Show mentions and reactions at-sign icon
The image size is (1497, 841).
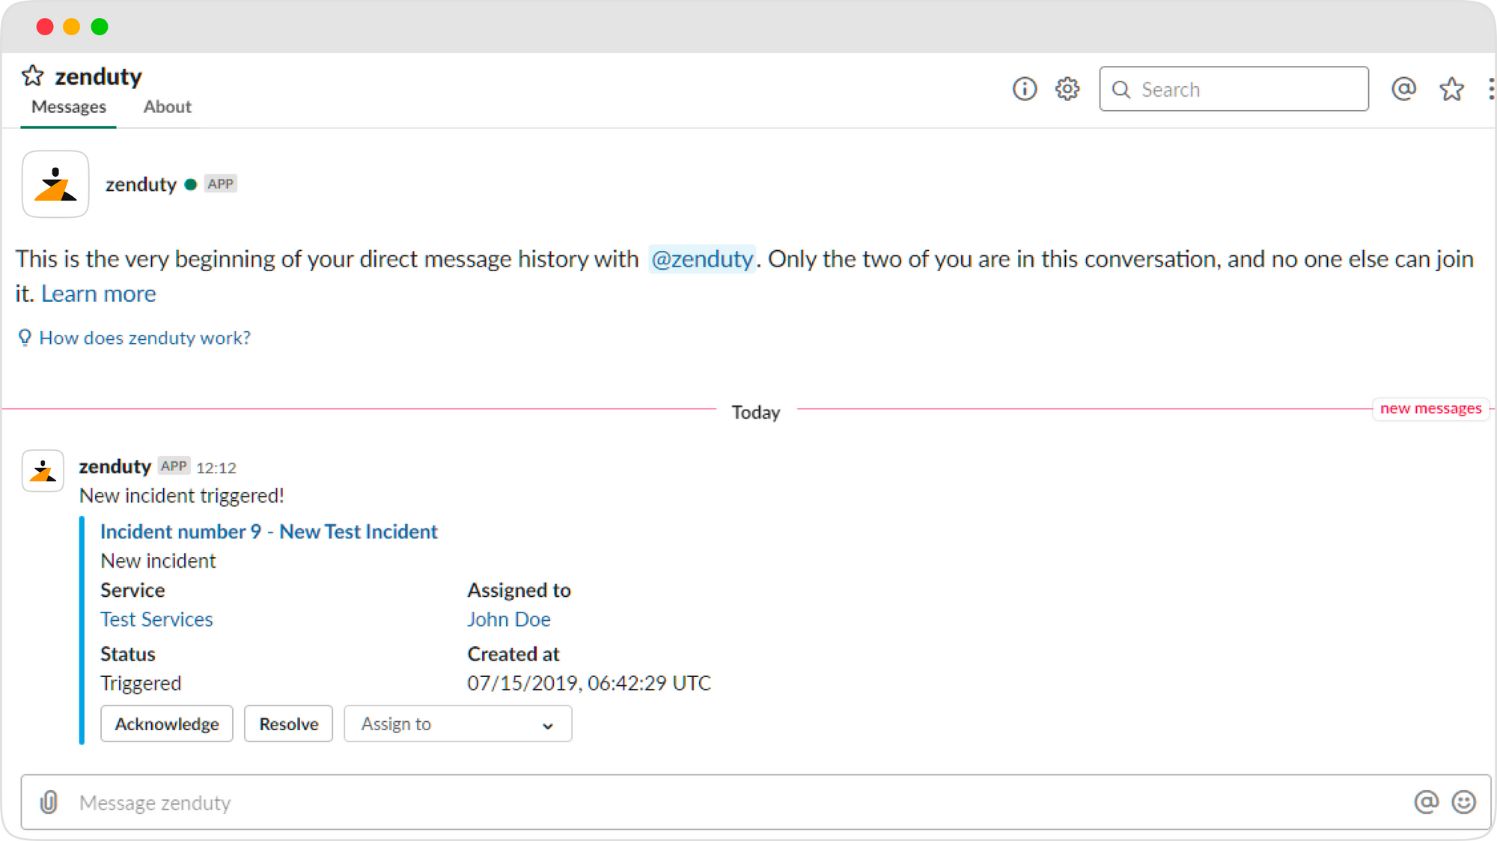[1403, 88]
